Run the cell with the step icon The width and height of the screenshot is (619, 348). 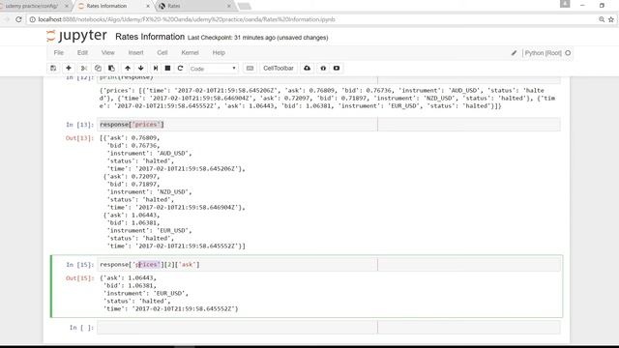[x=156, y=69]
